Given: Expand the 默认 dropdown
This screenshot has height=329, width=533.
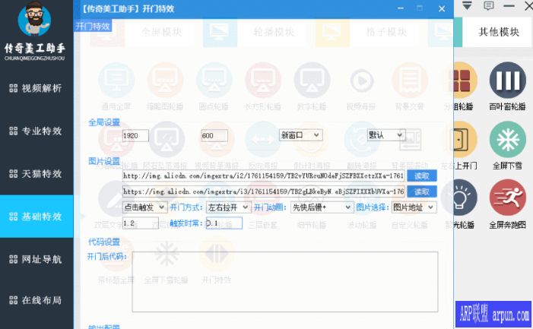Looking at the screenshot, I should pyautogui.click(x=386, y=135).
